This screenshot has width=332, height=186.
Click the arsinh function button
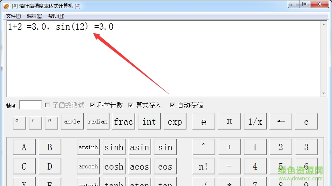point(88,147)
